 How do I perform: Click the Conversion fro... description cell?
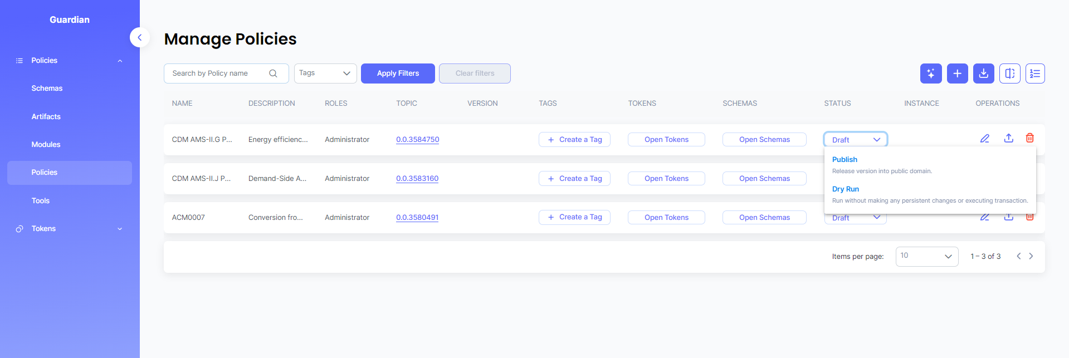click(x=276, y=218)
